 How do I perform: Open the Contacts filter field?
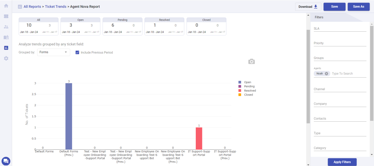pos(340,119)
